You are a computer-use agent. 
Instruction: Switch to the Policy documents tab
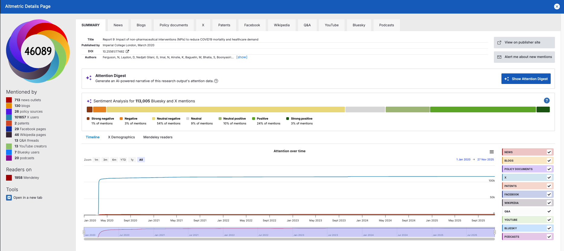[173, 25]
